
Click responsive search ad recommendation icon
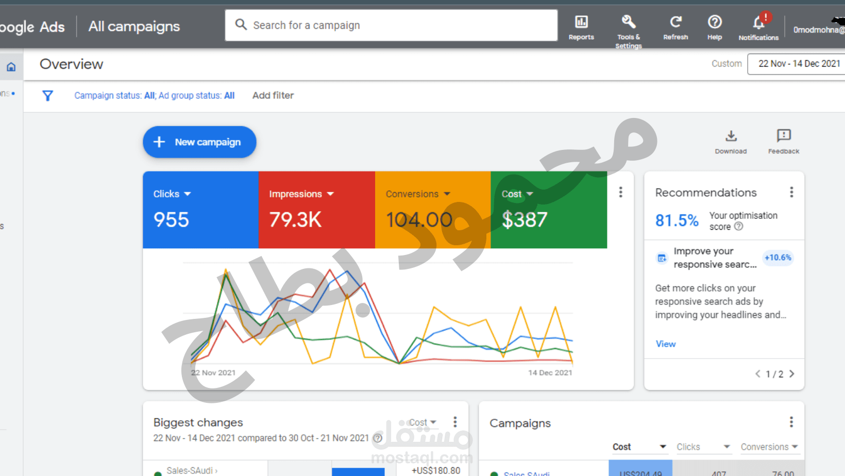point(662,258)
